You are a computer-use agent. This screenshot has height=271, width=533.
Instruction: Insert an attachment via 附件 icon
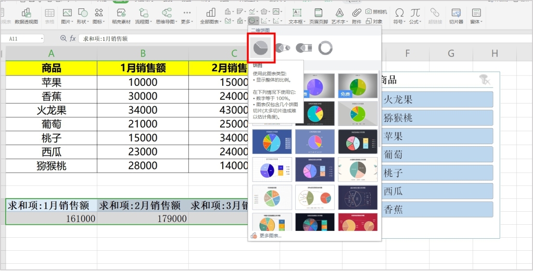pos(356,16)
